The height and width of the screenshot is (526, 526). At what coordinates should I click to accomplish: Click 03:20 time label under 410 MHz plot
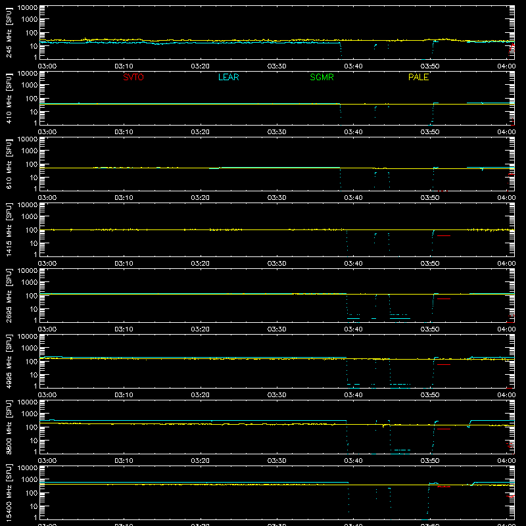(201, 132)
